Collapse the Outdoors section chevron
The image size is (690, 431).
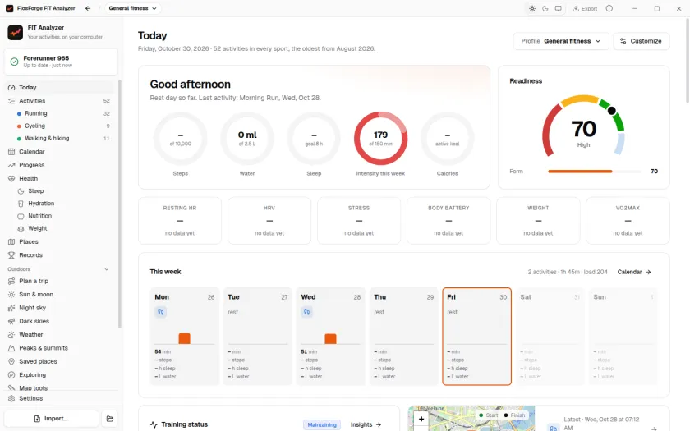pyautogui.click(x=107, y=269)
